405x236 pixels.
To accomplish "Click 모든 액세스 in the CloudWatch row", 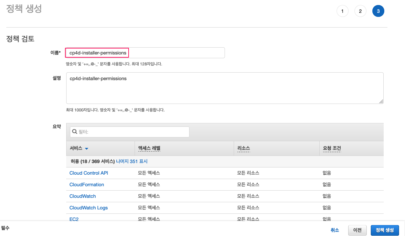I will pyautogui.click(x=149, y=196).
